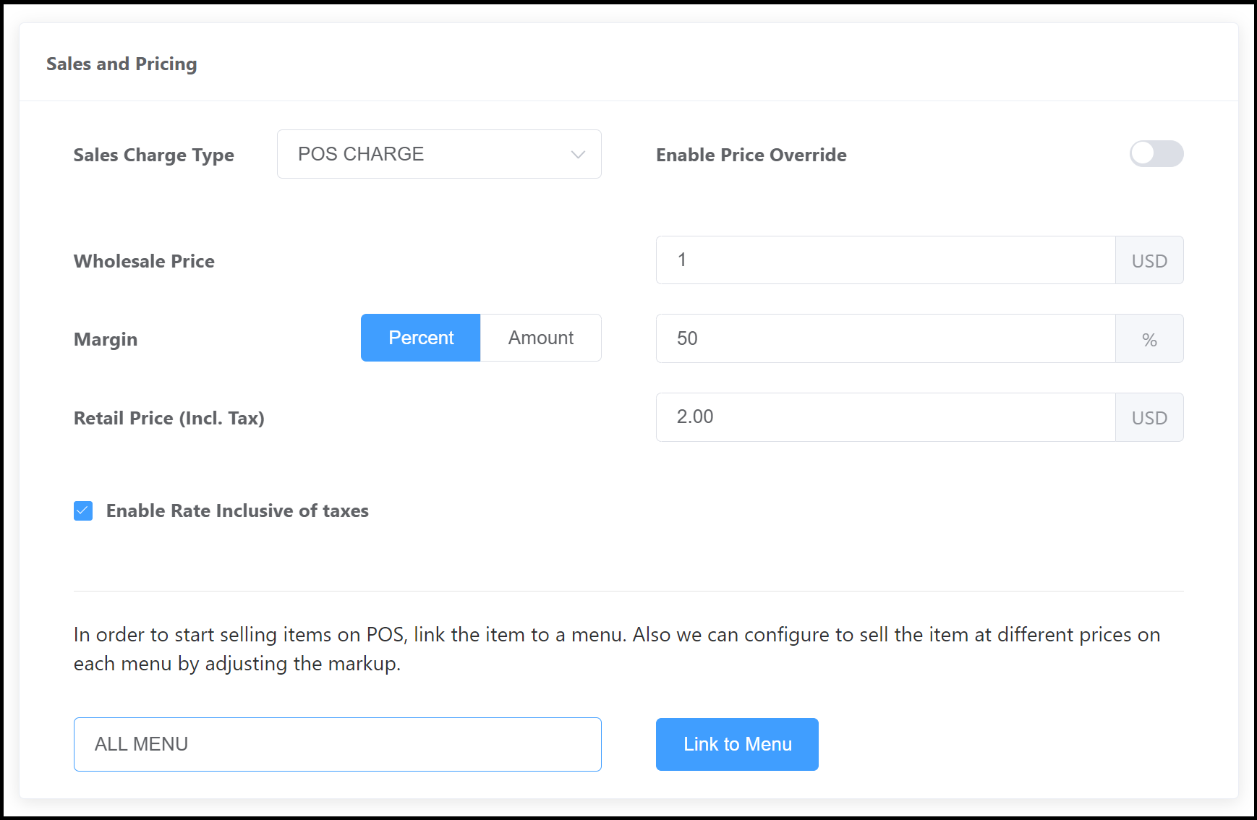Click inside the ALL MENU input box
The width and height of the screenshot is (1257, 820).
(337, 744)
